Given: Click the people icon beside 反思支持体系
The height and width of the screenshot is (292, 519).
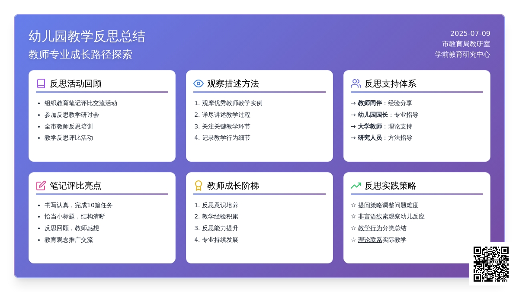Looking at the screenshot, I should click(x=356, y=83).
